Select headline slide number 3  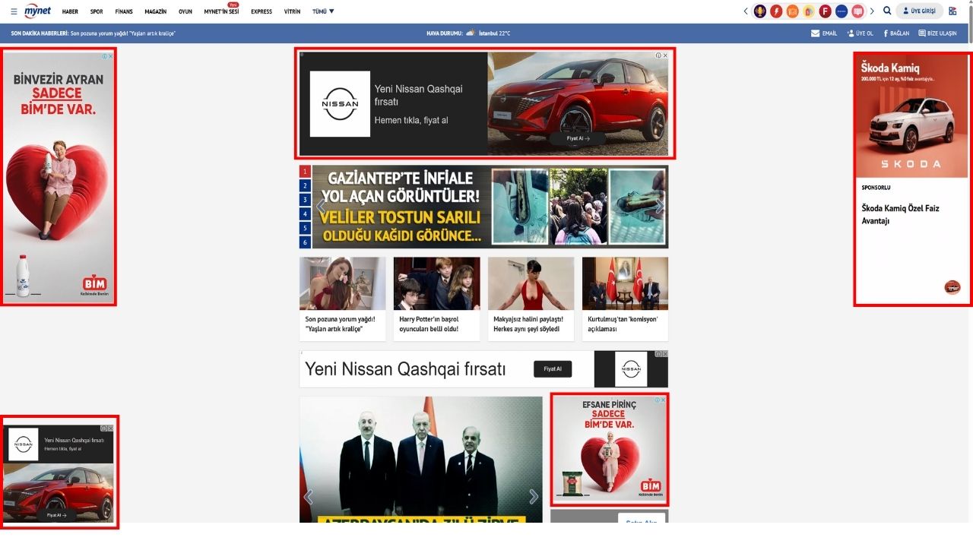305,200
